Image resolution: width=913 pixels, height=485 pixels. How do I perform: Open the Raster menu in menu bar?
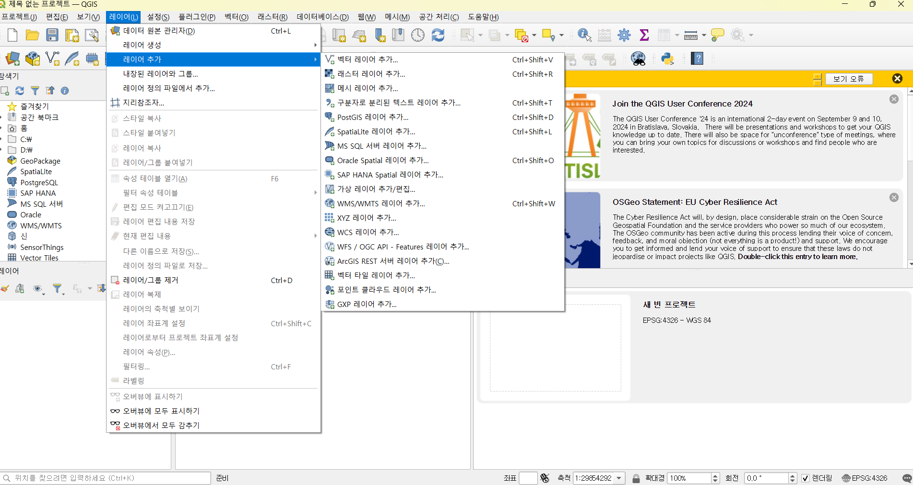(x=273, y=17)
